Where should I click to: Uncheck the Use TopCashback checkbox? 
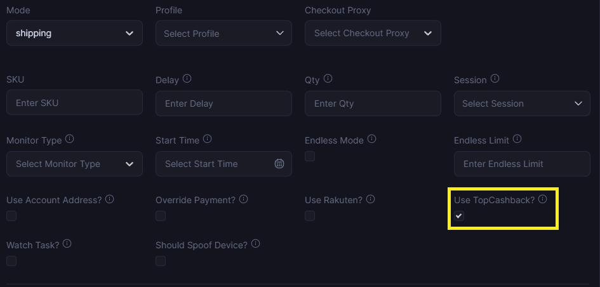[x=459, y=216]
